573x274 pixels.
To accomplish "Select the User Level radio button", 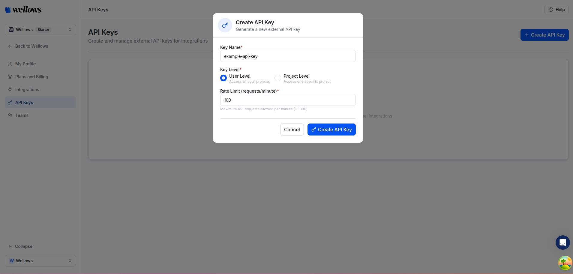I will pos(223,78).
